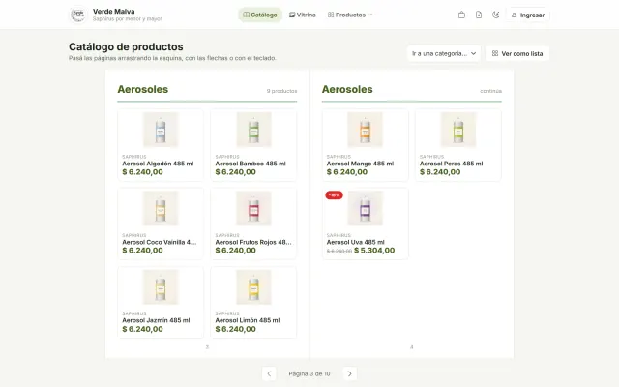Click the Aerosol Limón price $ 6.240,00

235,329
